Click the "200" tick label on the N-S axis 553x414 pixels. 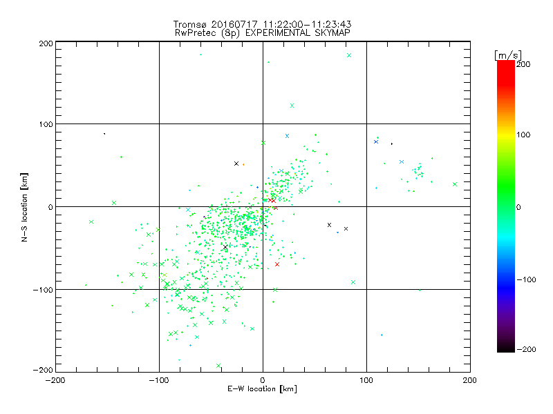(46, 43)
